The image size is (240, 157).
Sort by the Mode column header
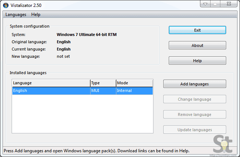pos(135,83)
